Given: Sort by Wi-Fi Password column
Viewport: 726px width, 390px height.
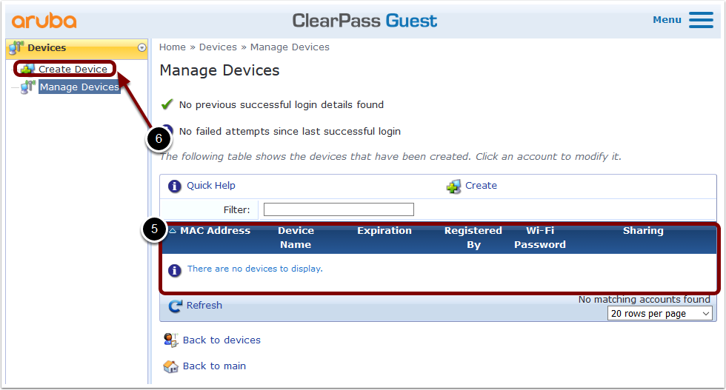Looking at the screenshot, I should (x=540, y=238).
